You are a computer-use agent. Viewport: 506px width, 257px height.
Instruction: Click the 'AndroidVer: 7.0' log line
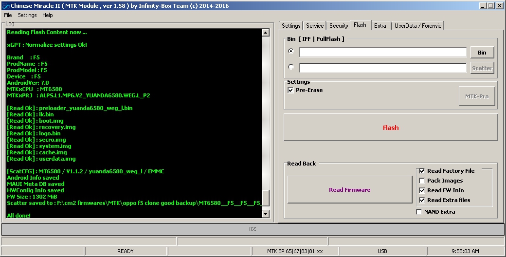(28, 83)
